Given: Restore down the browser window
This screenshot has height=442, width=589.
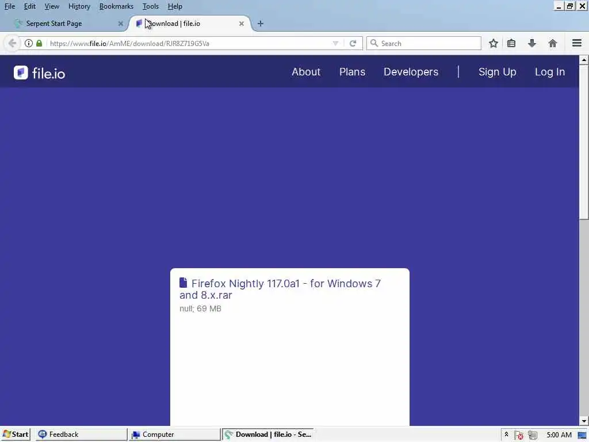Looking at the screenshot, I should pyautogui.click(x=570, y=6).
